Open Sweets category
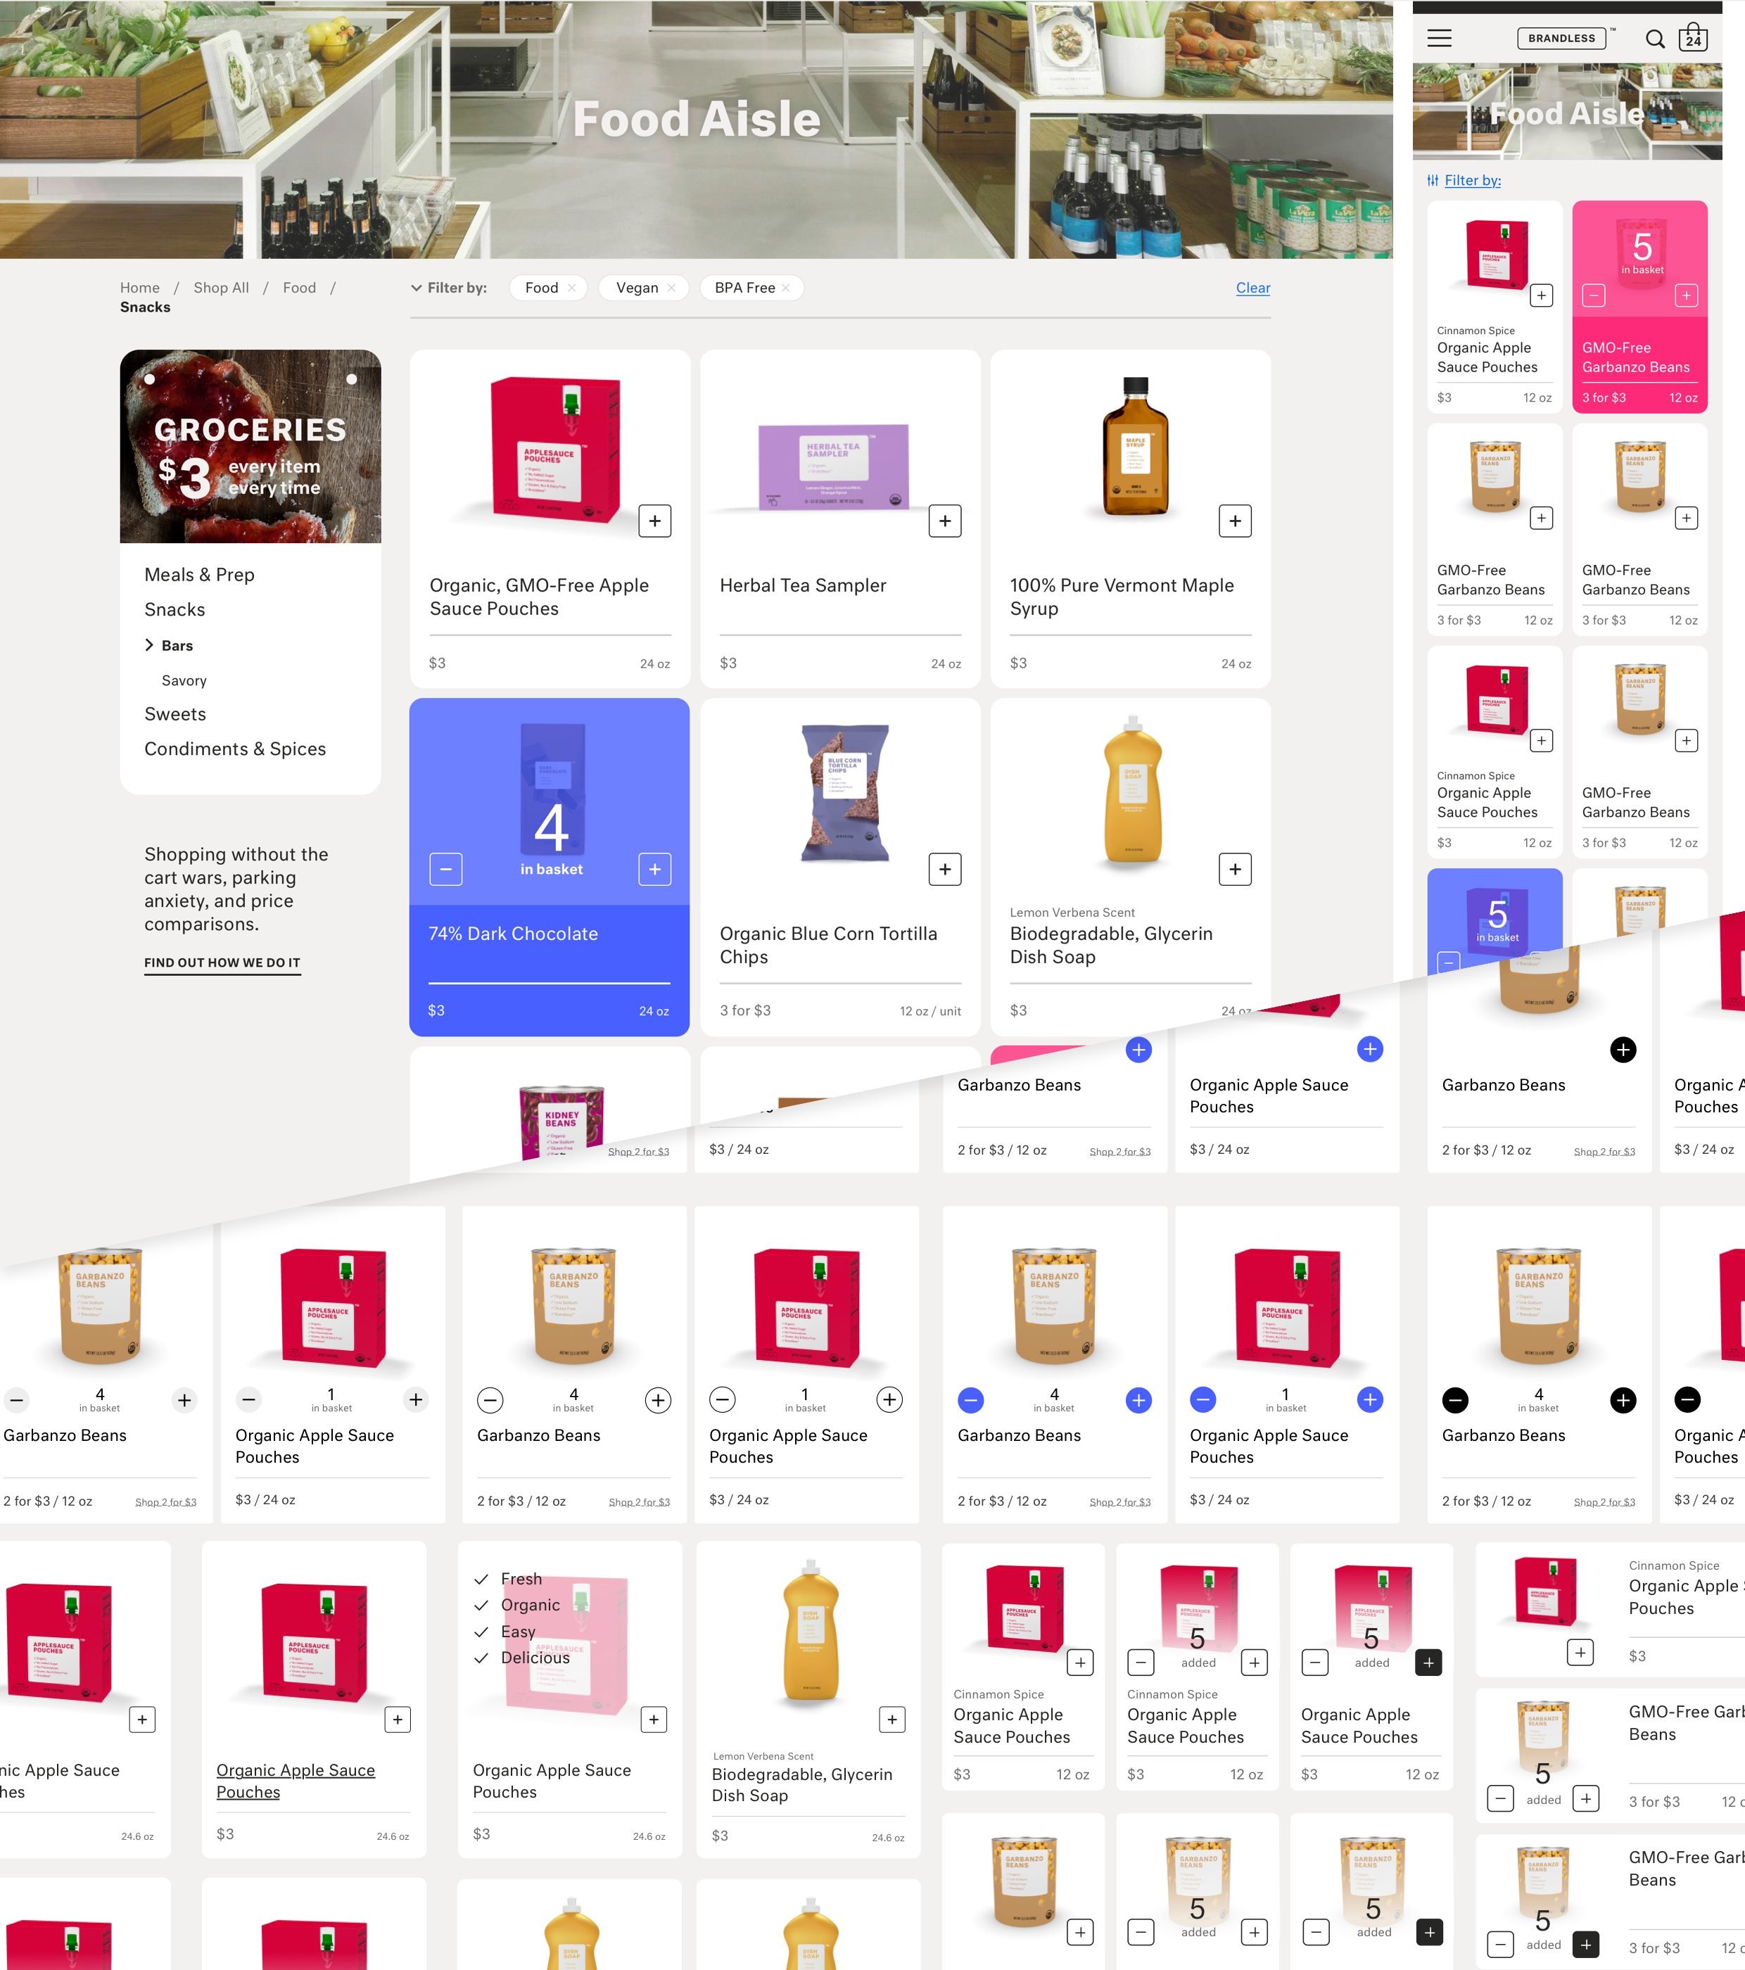 (175, 714)
